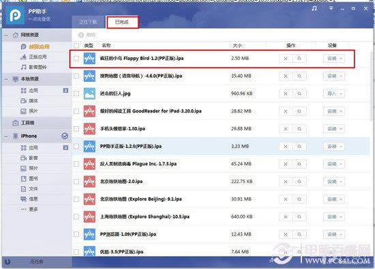Collapse the iPhone device tree section
The height and width of the screenshot is (269, 375).
coord(6,137)
